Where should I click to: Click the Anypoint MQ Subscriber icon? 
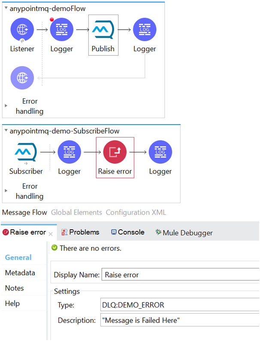26,152
